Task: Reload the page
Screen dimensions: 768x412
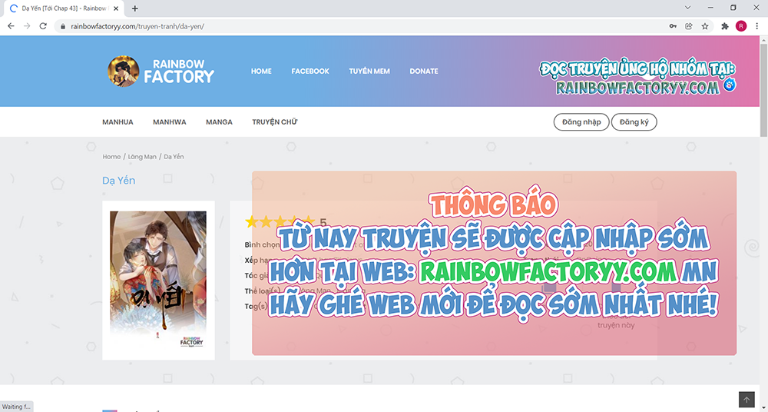Action: [45, 25]
